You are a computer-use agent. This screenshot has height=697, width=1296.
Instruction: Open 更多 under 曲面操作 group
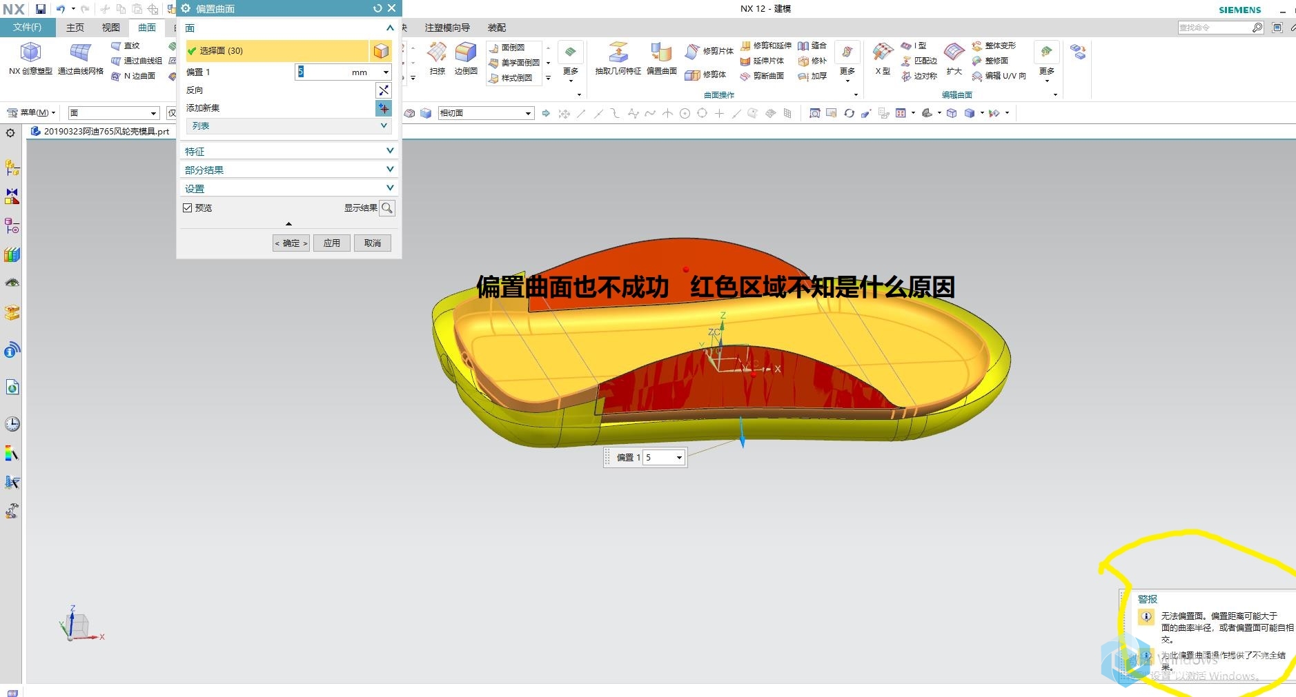(x=847, y=62)
